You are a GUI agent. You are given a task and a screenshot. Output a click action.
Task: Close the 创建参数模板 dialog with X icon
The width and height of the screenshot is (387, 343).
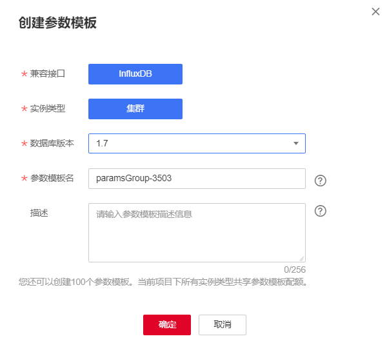[375, 12]
